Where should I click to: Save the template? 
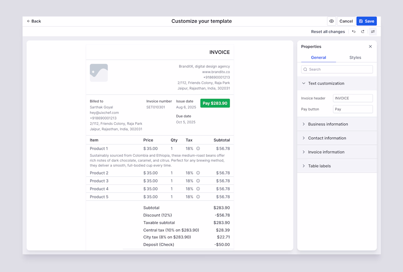[x=366, y=21]
